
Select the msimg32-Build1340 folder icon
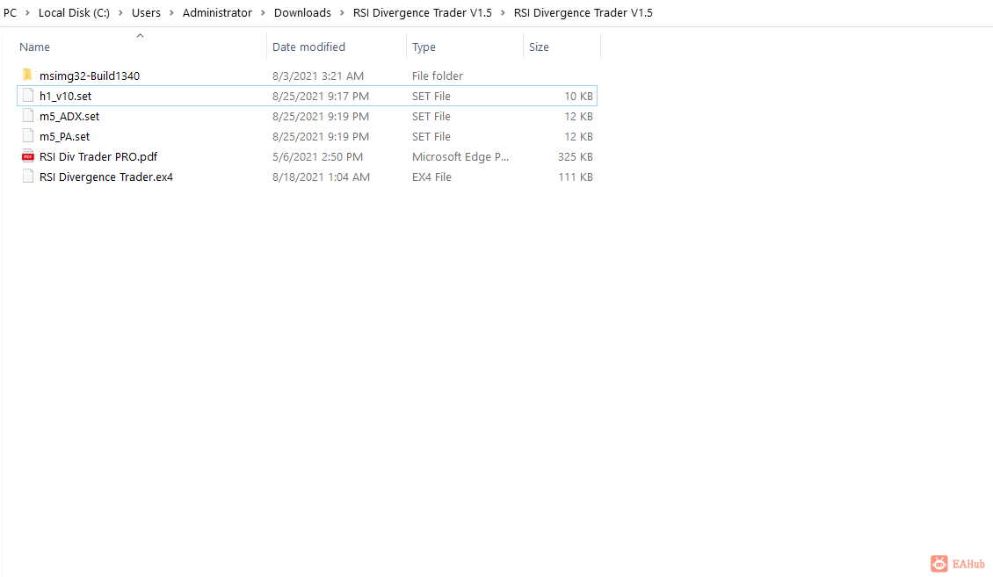point(27,76)
